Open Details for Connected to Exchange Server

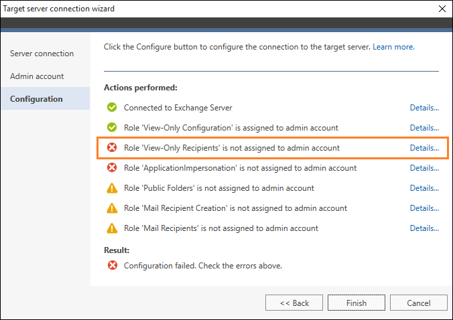(424, 108)
